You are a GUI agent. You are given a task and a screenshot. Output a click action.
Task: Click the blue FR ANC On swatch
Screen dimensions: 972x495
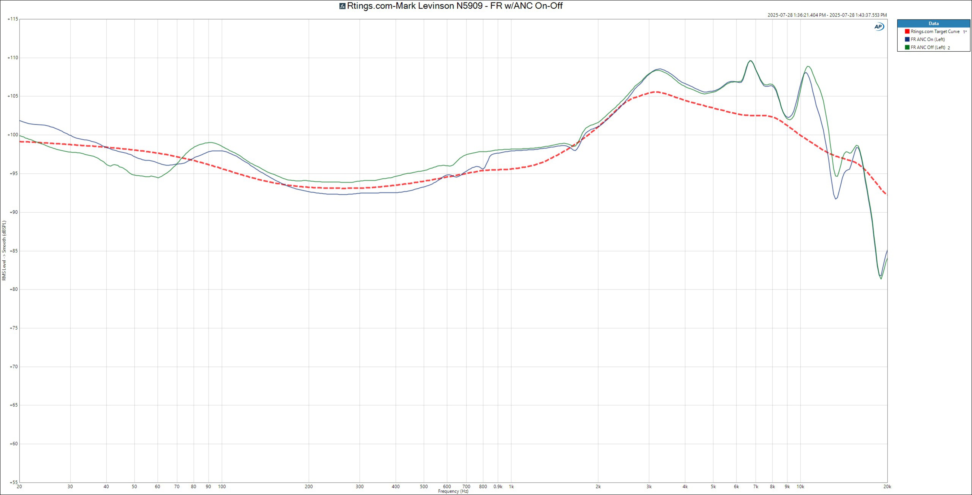[x=907, y=40]
